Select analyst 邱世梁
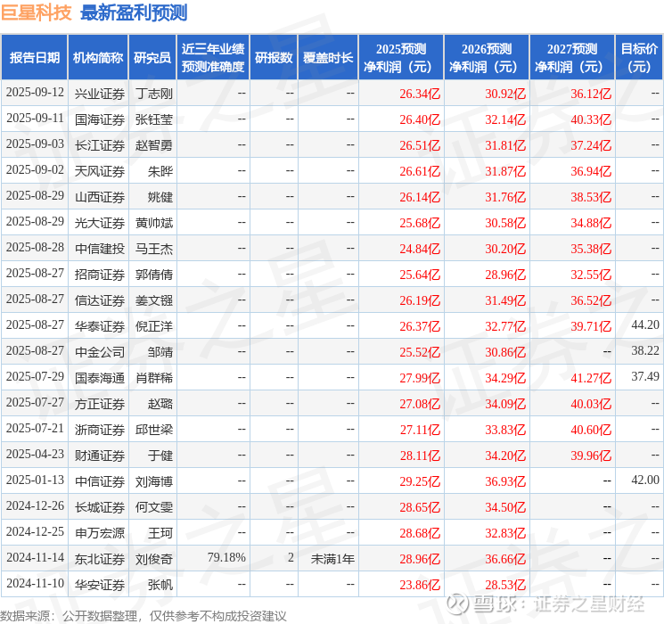The height and width of the screenshot is (624, 664). click(154, 430)
